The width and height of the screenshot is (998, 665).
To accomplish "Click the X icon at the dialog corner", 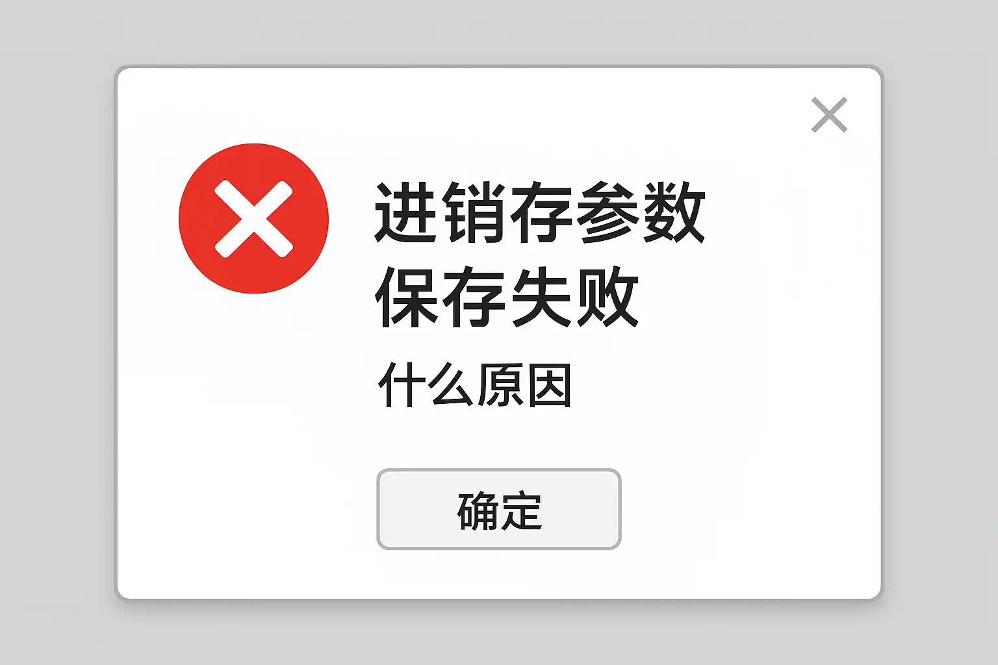I will pyautogui.click(x=829, y=115).
